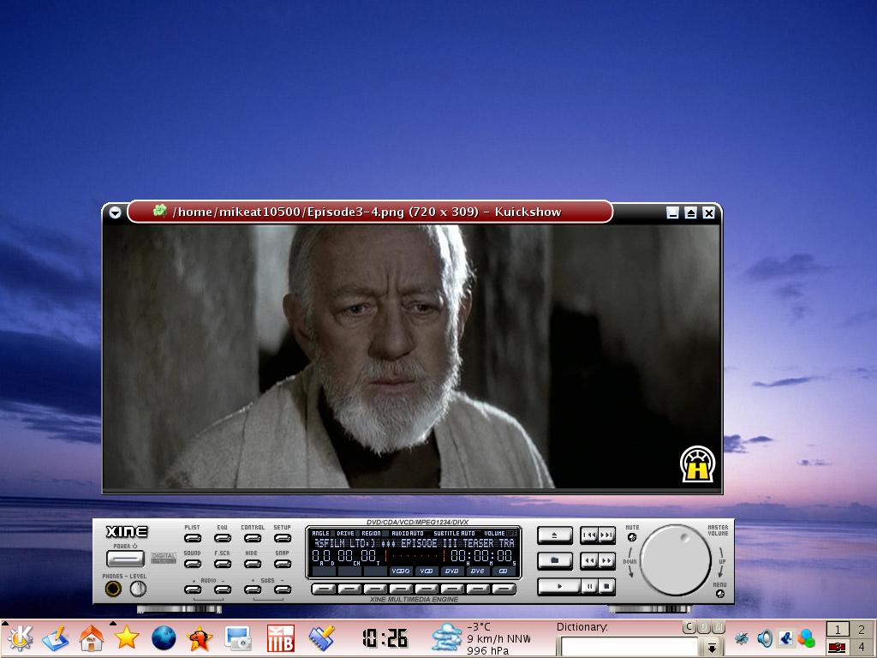This screenshot has height=658, width=877.
Task: Open the xine playlist with PLIST button
Action: [193, 538]
